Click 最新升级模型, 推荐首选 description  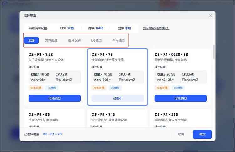coord(171,60)
